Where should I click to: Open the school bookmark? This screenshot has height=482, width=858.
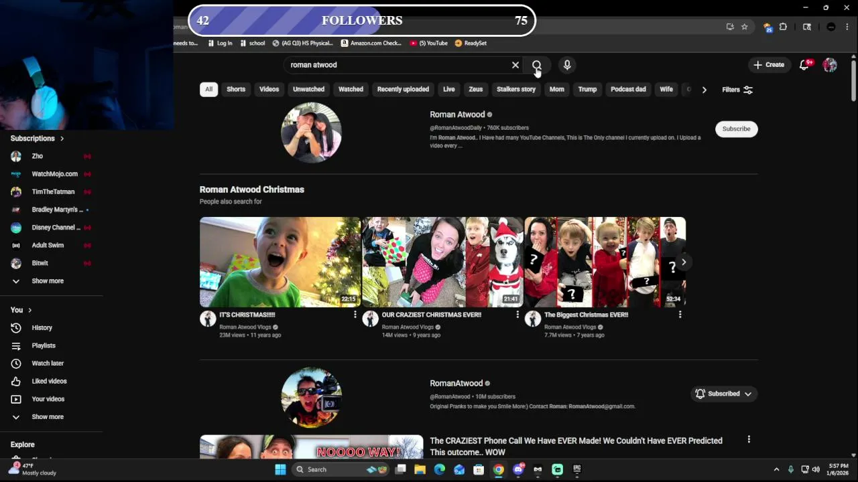tap(253, 43)
